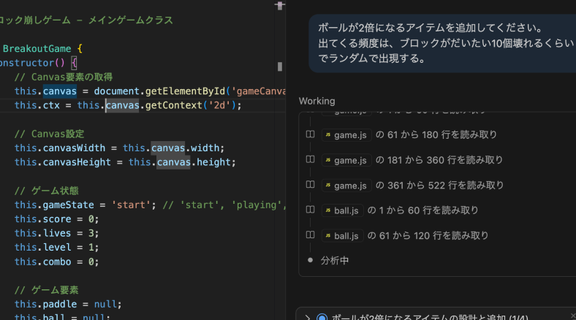Click the text の 61 から 120 行を読み取り
Screen dimensions: 576x320
coord(428,235)
